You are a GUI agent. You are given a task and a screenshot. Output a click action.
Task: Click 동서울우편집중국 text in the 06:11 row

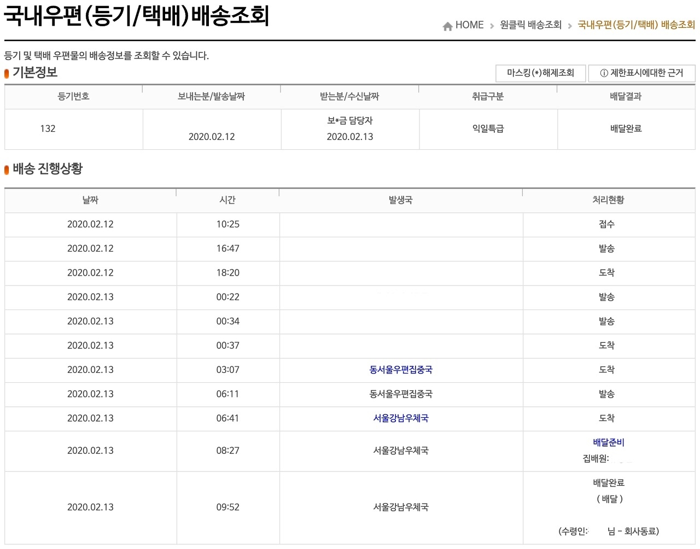401,394
